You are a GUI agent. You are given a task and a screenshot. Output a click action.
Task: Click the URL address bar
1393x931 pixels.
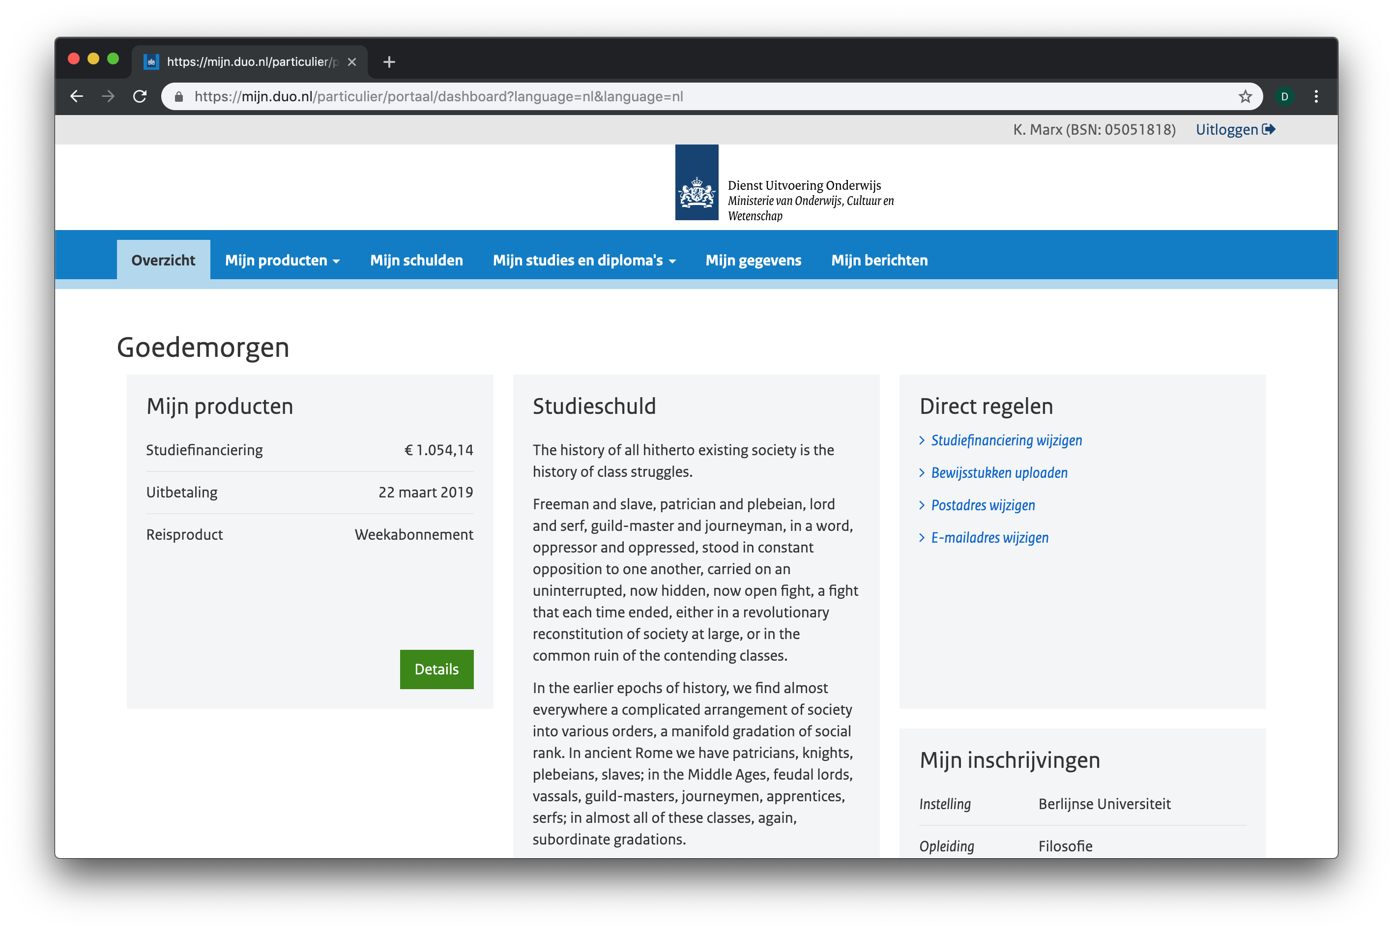tap(653, 96)
